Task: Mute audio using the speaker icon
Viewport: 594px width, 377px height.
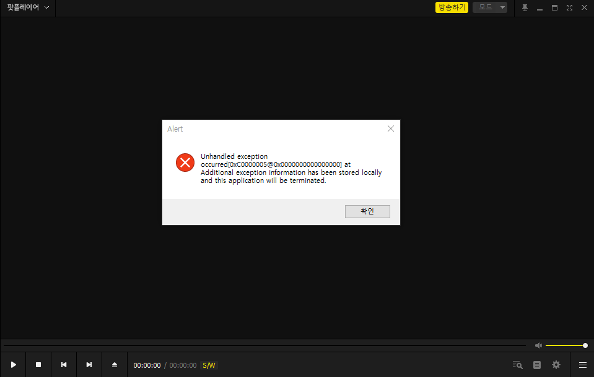Action: 538,345
